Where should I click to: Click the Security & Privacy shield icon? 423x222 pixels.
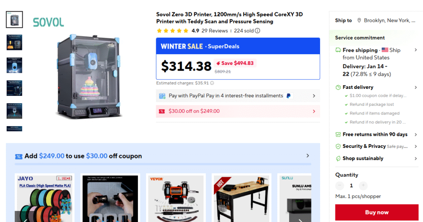pos(338,146)
